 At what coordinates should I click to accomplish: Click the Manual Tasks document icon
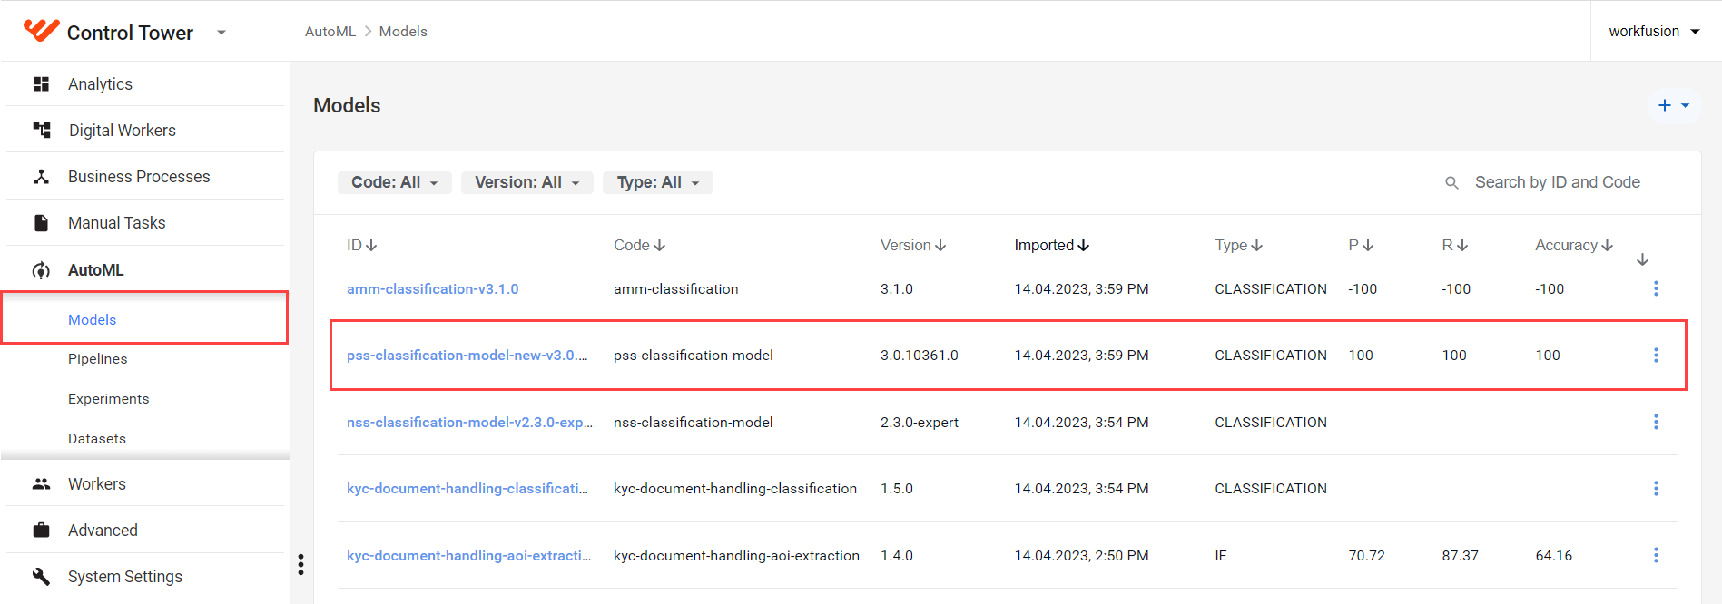click(x=41, y=223)
